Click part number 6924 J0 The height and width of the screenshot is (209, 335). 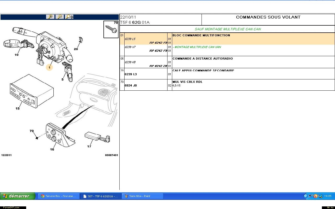131,85
